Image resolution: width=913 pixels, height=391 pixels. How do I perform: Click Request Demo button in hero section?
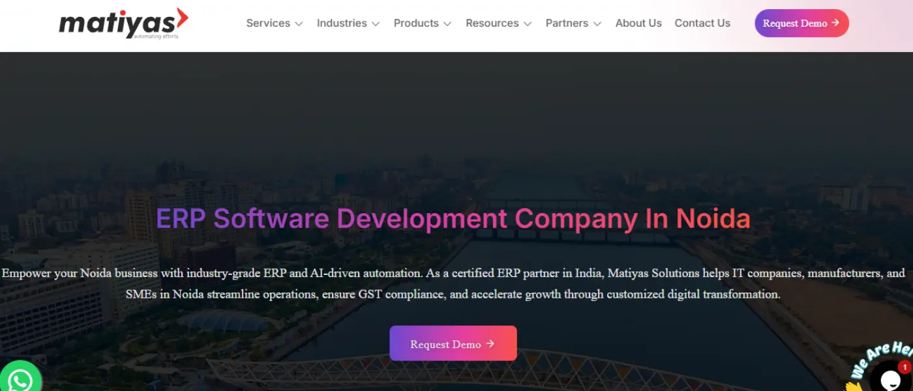(453, 343)
